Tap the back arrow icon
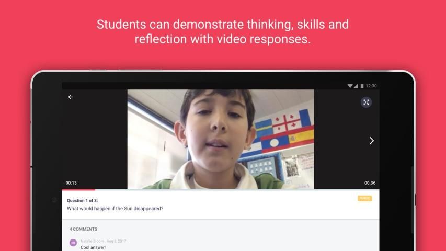Viewport: 446px width, 251px height. coord(71,97)
